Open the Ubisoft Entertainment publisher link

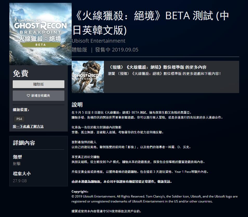pos(98,41)
